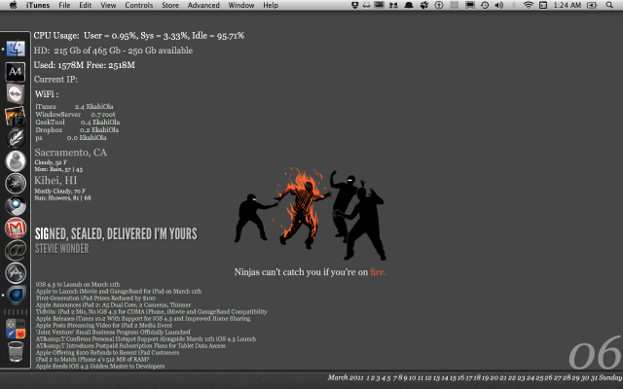Image resolution: width=623 pixels, height=389 pixels.
Task: Click the GeekTool process row
Action: click(78, 123)
